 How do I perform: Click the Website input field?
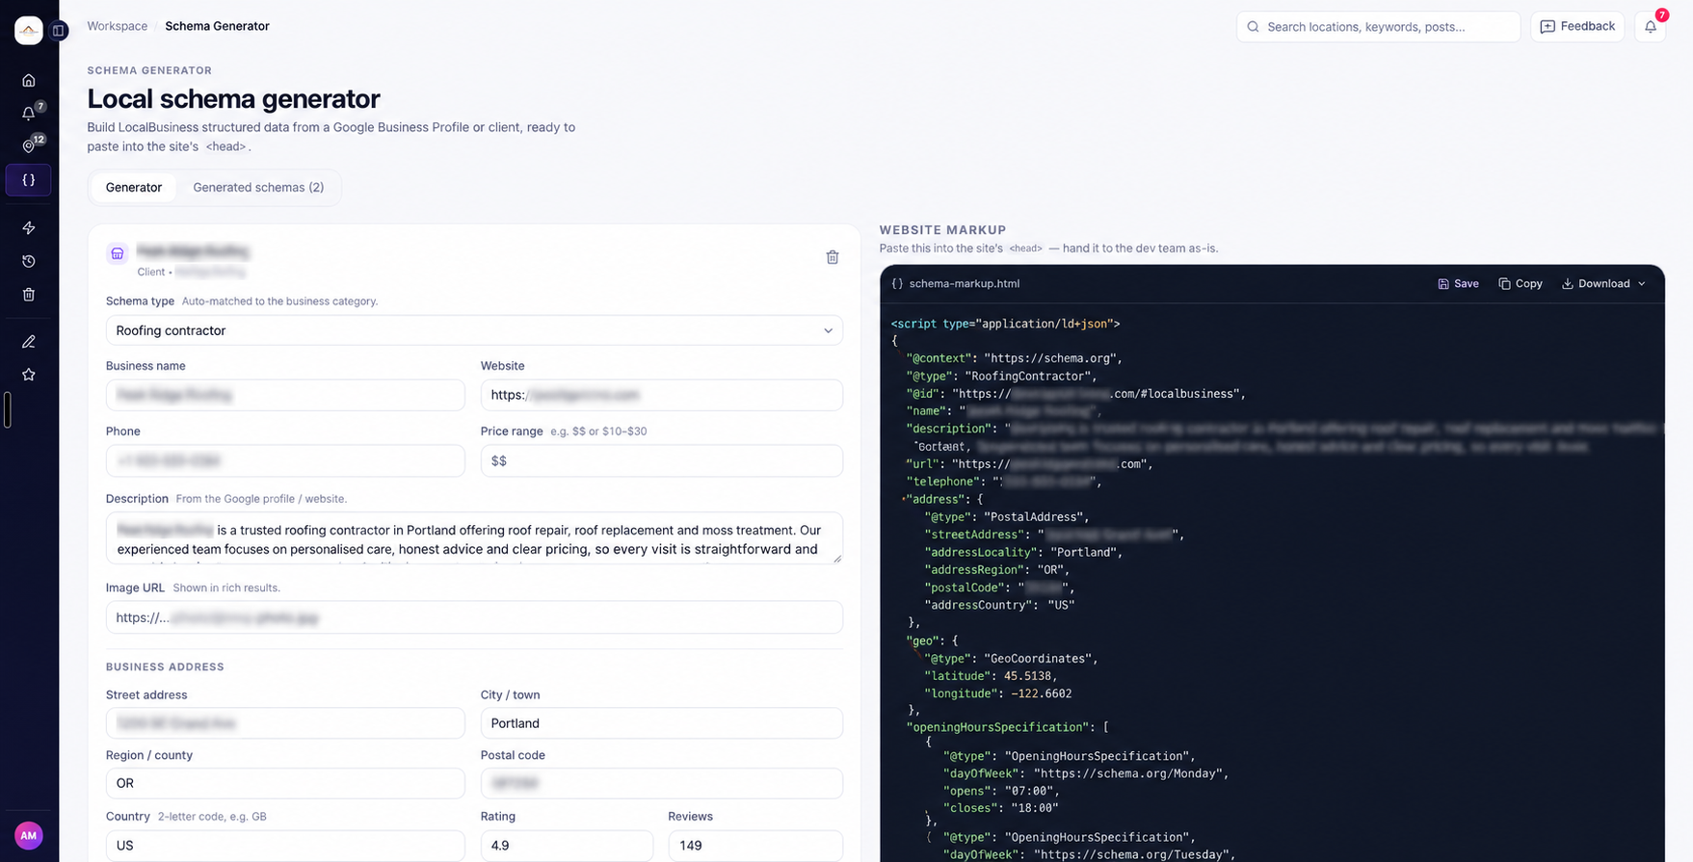coord(662,395)
